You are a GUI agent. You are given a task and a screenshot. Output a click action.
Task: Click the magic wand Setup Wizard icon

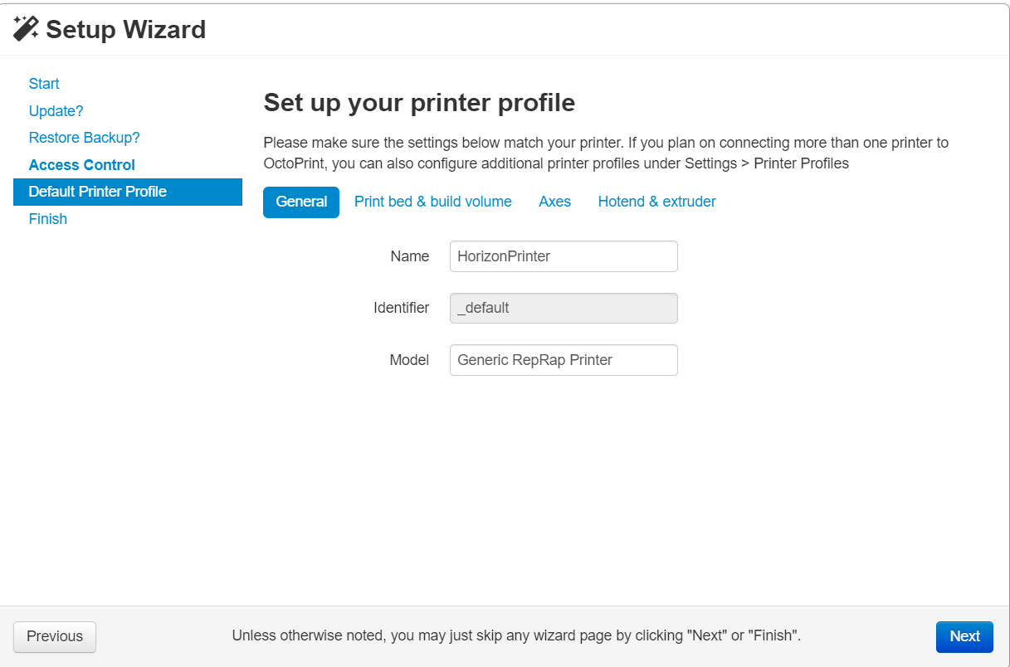tap(26, 27)
